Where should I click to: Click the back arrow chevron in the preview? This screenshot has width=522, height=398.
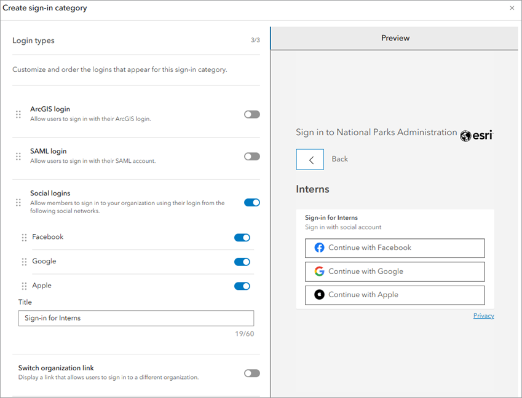click(310, 159)
